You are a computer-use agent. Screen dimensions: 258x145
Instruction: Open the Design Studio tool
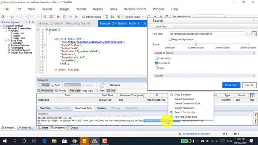[x=92, y=17]
